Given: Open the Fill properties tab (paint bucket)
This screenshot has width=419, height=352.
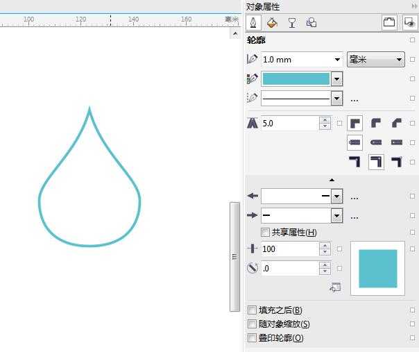Looking at the screenshot, I should (272, 23).
